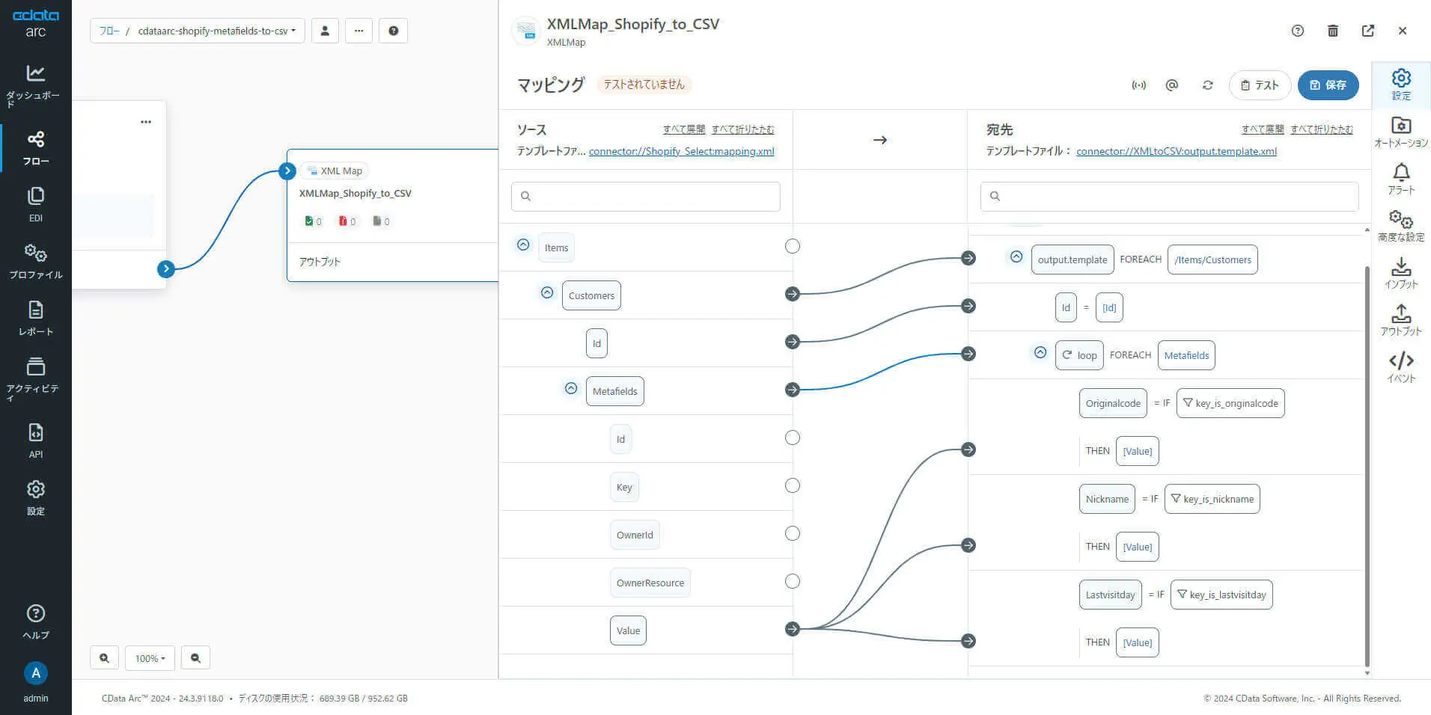Open the Shopify_Select mapping.xml template link
This screenshot has width=1431, height=715.
pyautogui.click(x=681, y=151)
